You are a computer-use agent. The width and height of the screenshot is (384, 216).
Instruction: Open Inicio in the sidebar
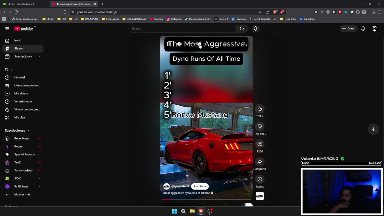[22, 40]
